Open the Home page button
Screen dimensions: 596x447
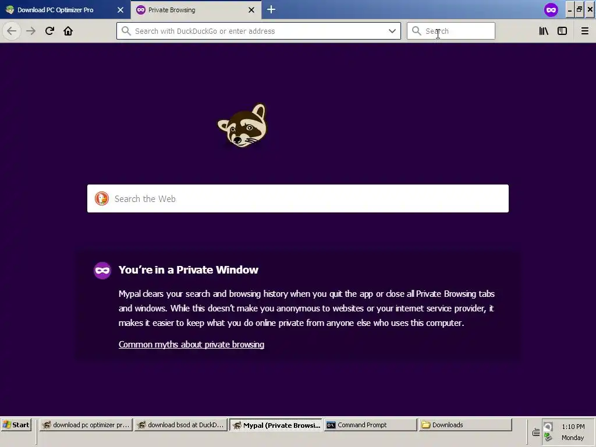68,31
